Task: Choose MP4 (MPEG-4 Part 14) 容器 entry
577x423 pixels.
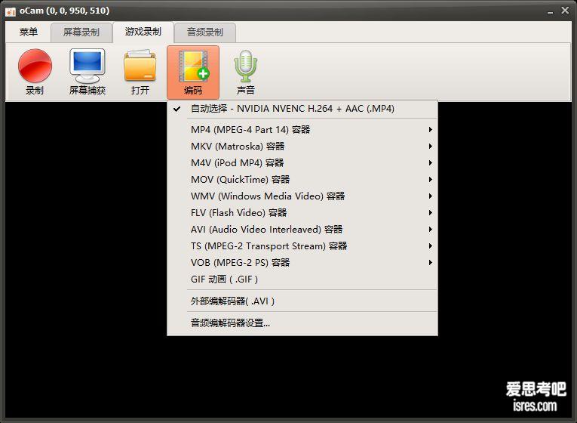Action: click(x=302, y=130)
